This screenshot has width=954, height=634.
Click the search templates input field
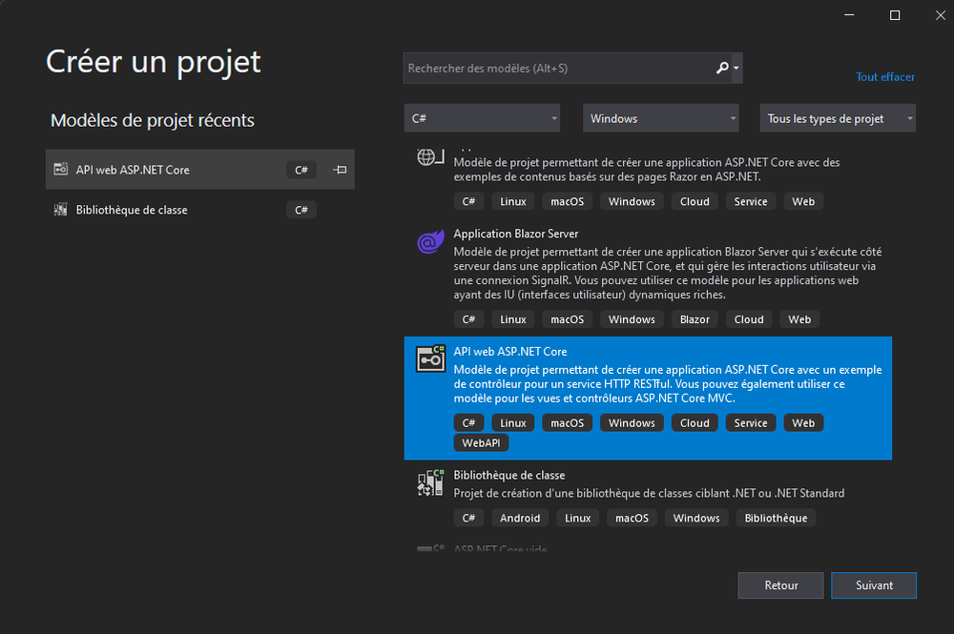pos(553,68)
